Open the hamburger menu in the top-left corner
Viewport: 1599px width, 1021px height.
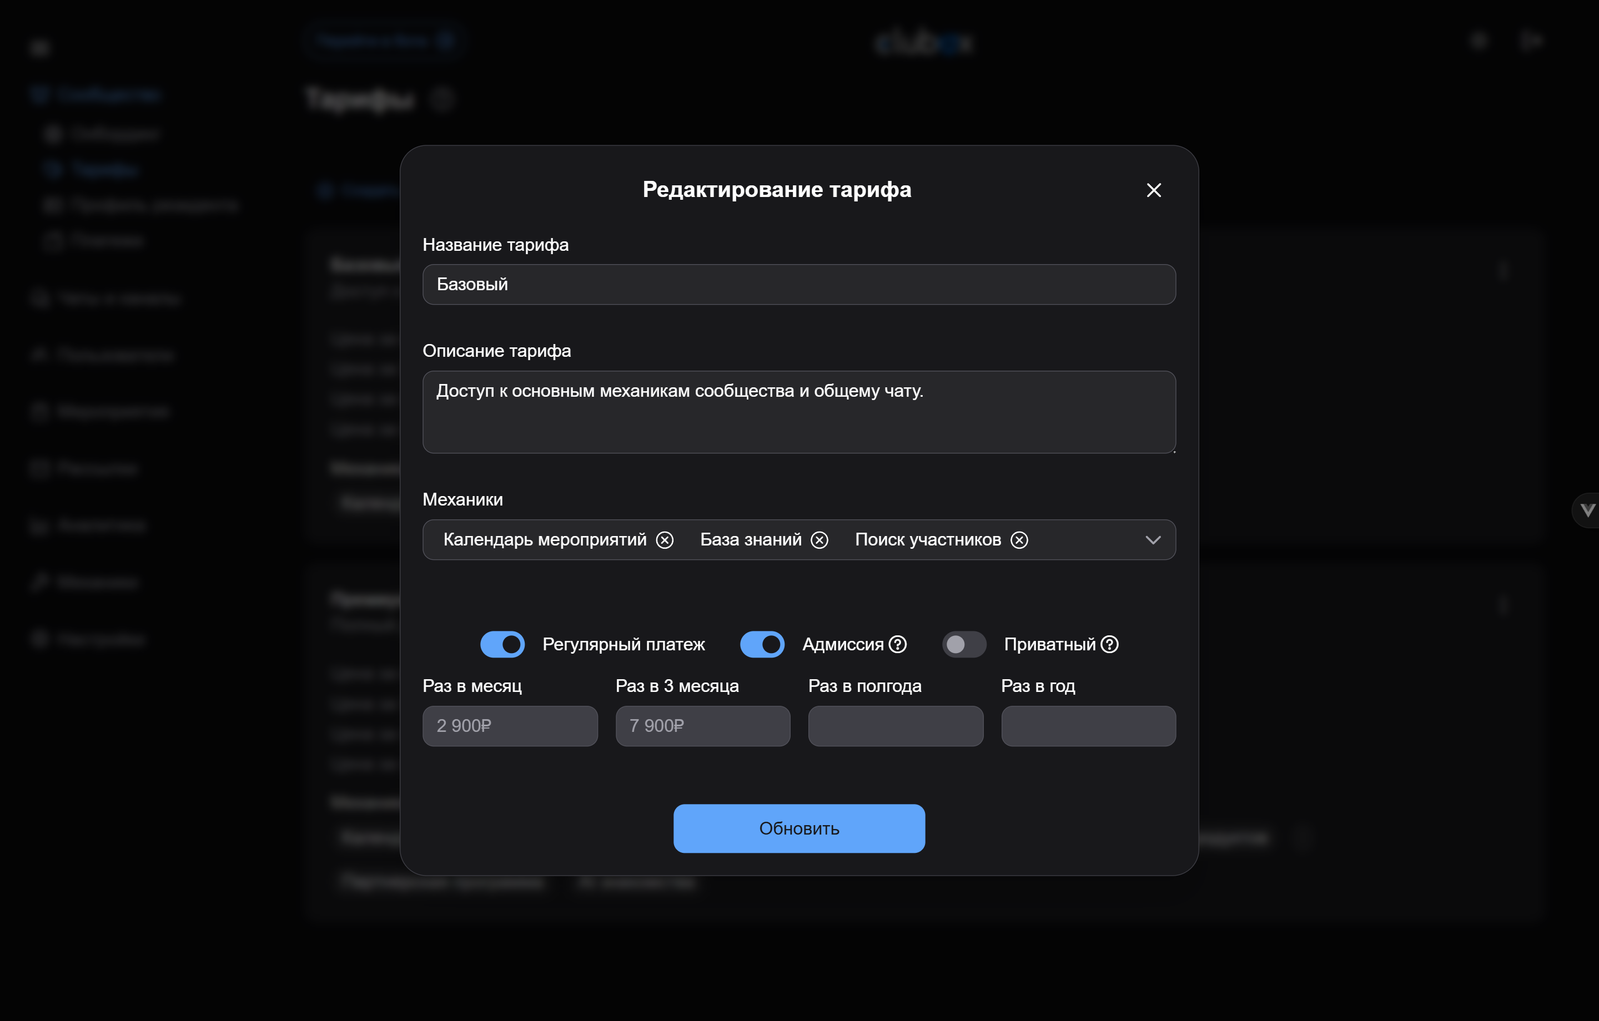(x=40, y=47)
